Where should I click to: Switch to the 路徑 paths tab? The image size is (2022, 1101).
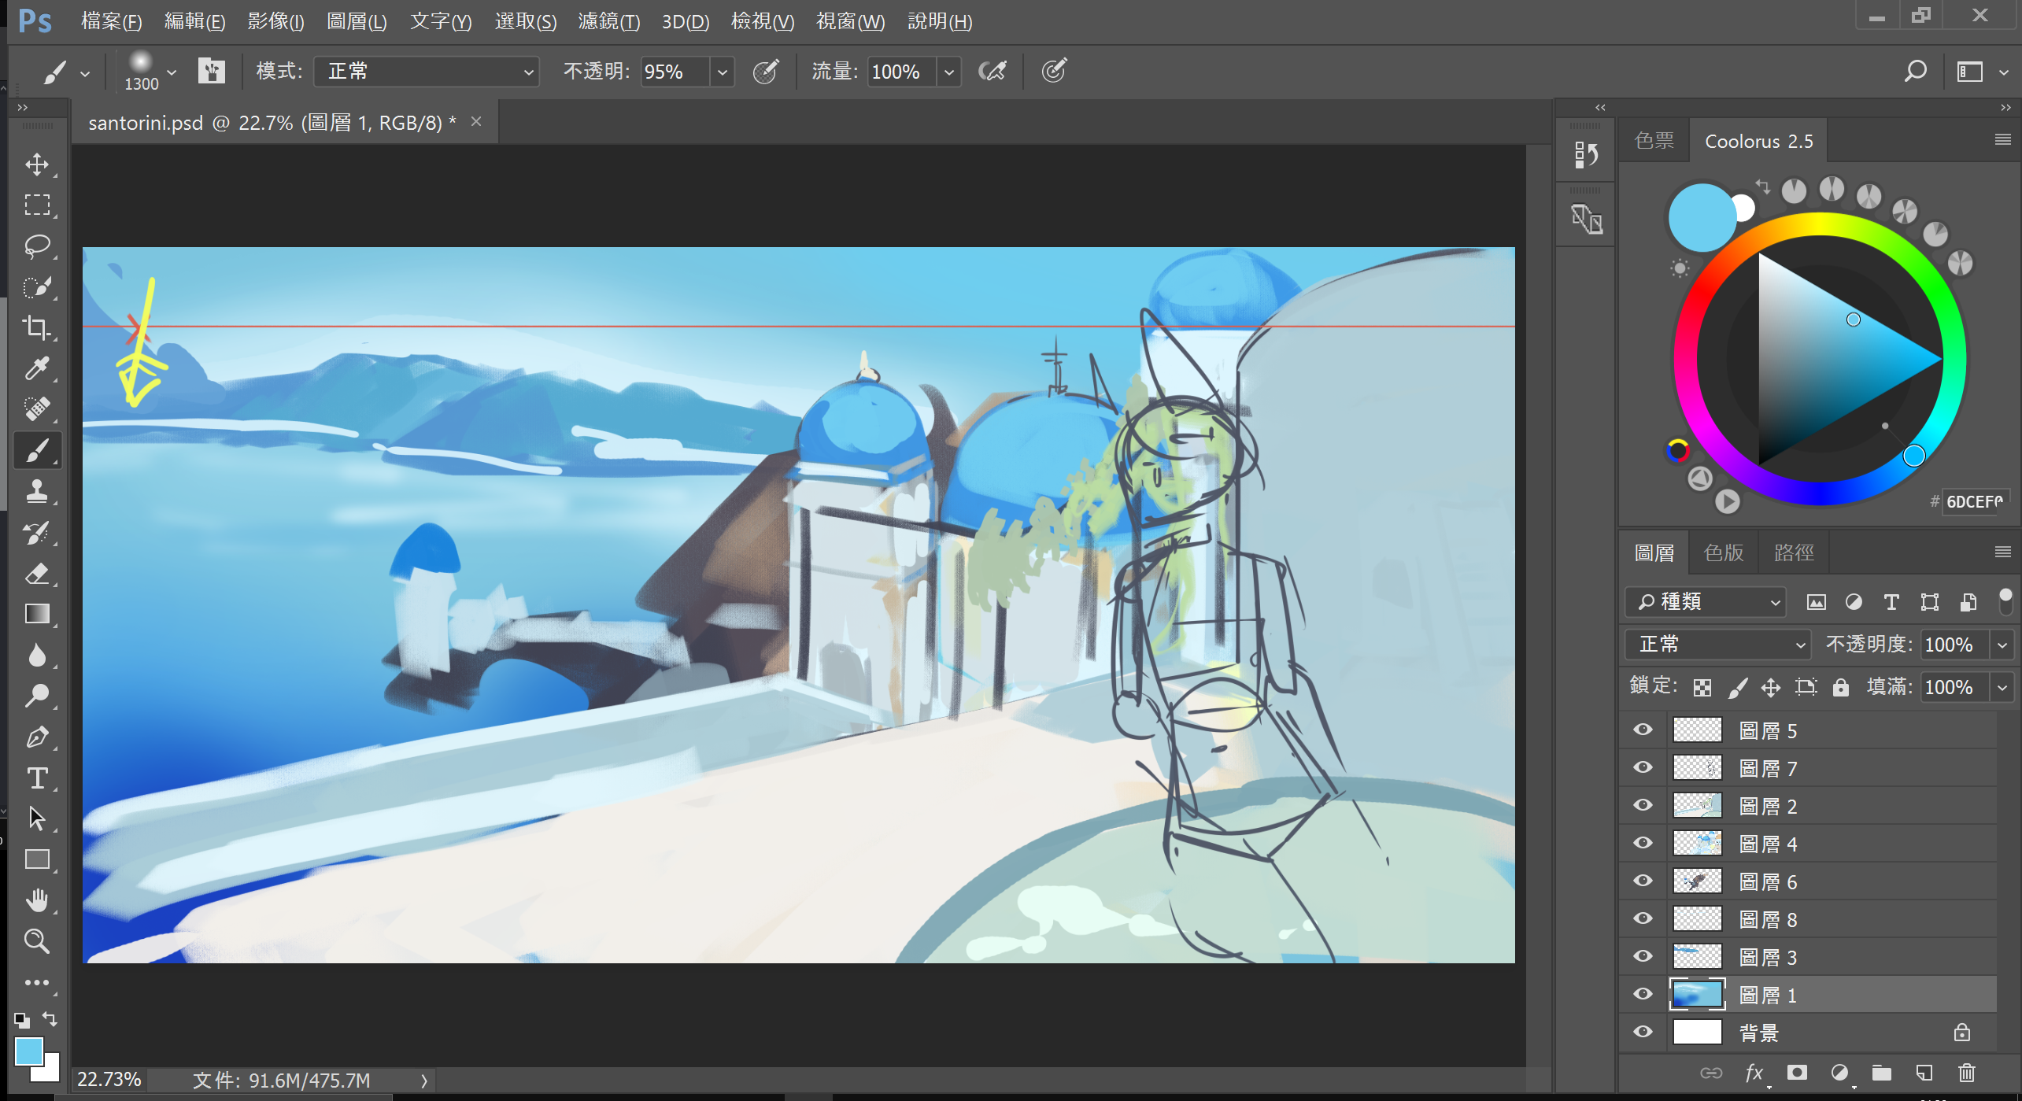tap(1795, 553)
